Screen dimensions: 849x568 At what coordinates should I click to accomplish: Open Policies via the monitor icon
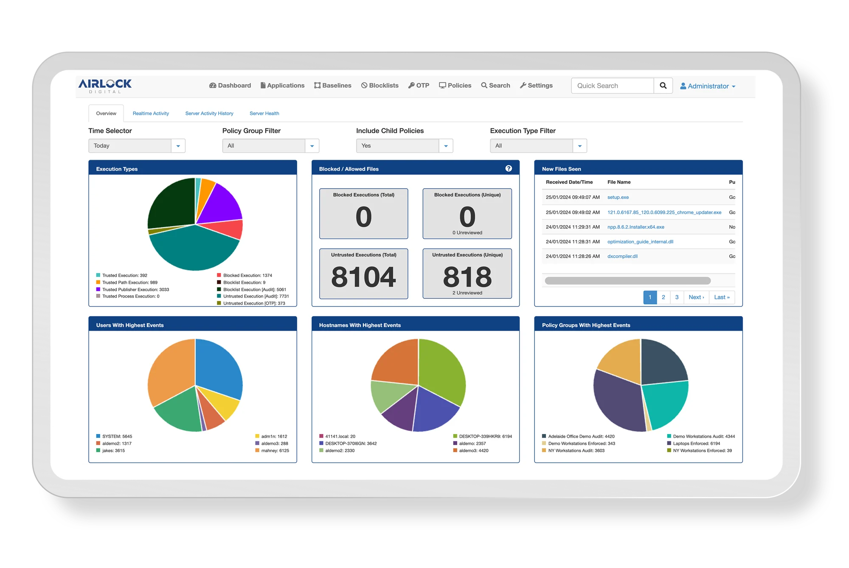[442, 85]
